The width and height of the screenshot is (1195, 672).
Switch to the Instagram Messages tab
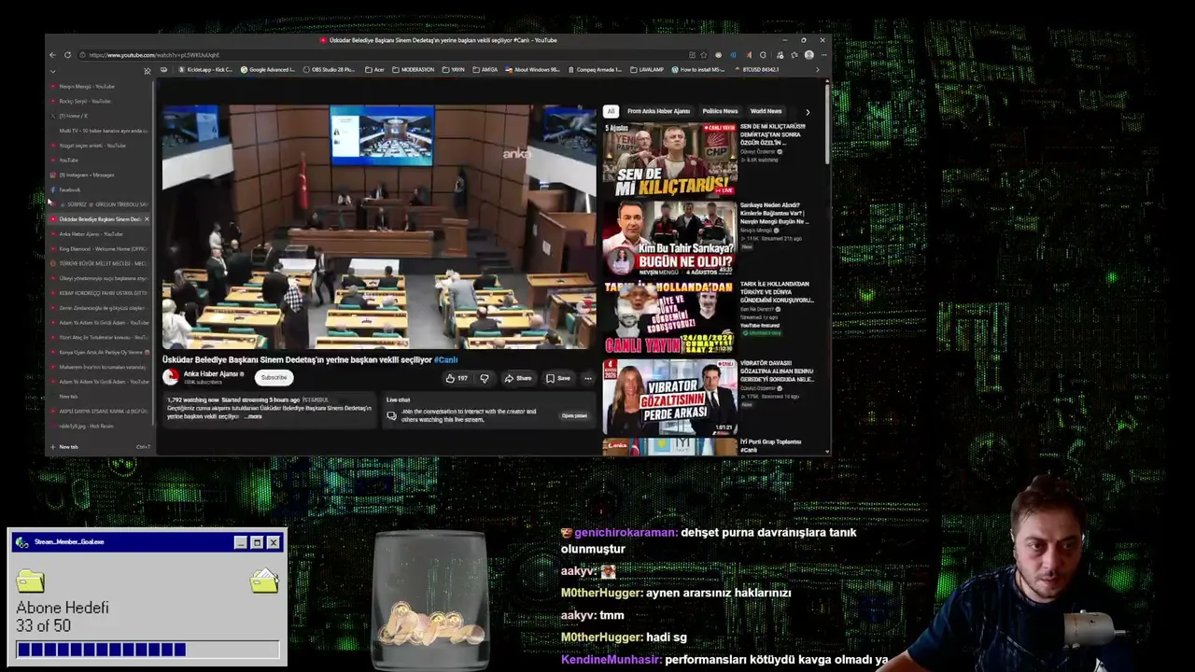(100, 175)
